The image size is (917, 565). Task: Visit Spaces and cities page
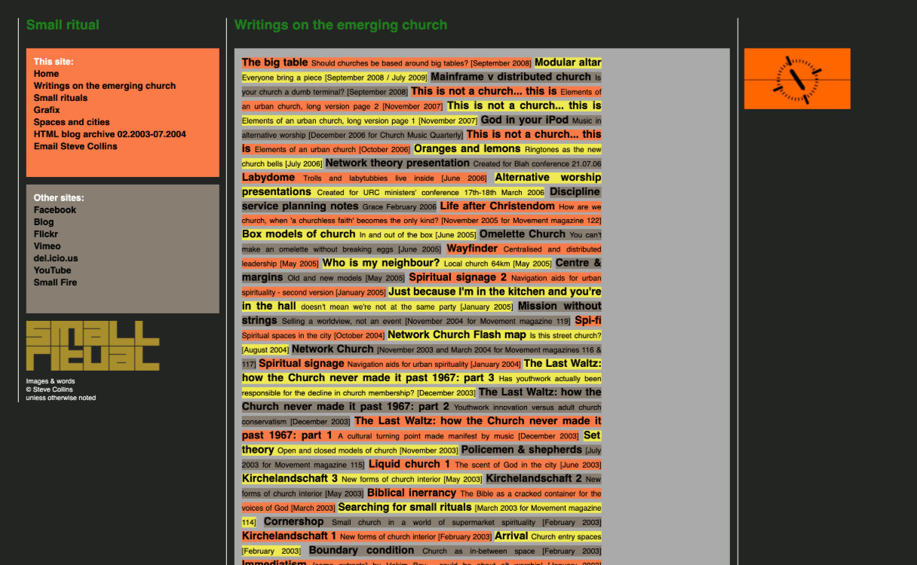pyautogui.click(x=72, y=122)
